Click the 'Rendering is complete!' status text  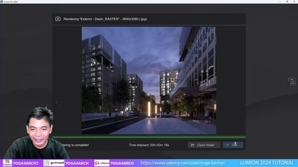pyautogui.click(x=75, y=145)
